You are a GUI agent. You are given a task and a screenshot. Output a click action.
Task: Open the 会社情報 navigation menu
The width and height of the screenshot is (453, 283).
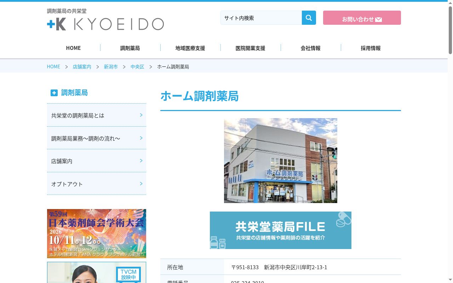[x=310, y=48]
